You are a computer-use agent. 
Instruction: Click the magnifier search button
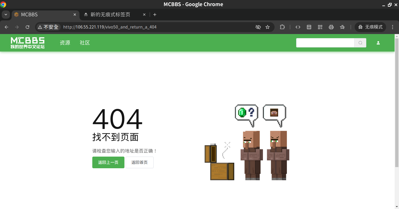point(360,43)
